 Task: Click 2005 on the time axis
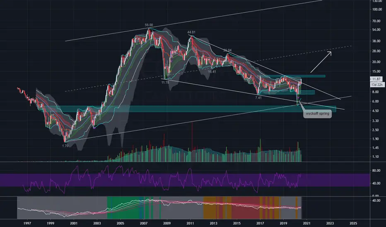point(120,223)
